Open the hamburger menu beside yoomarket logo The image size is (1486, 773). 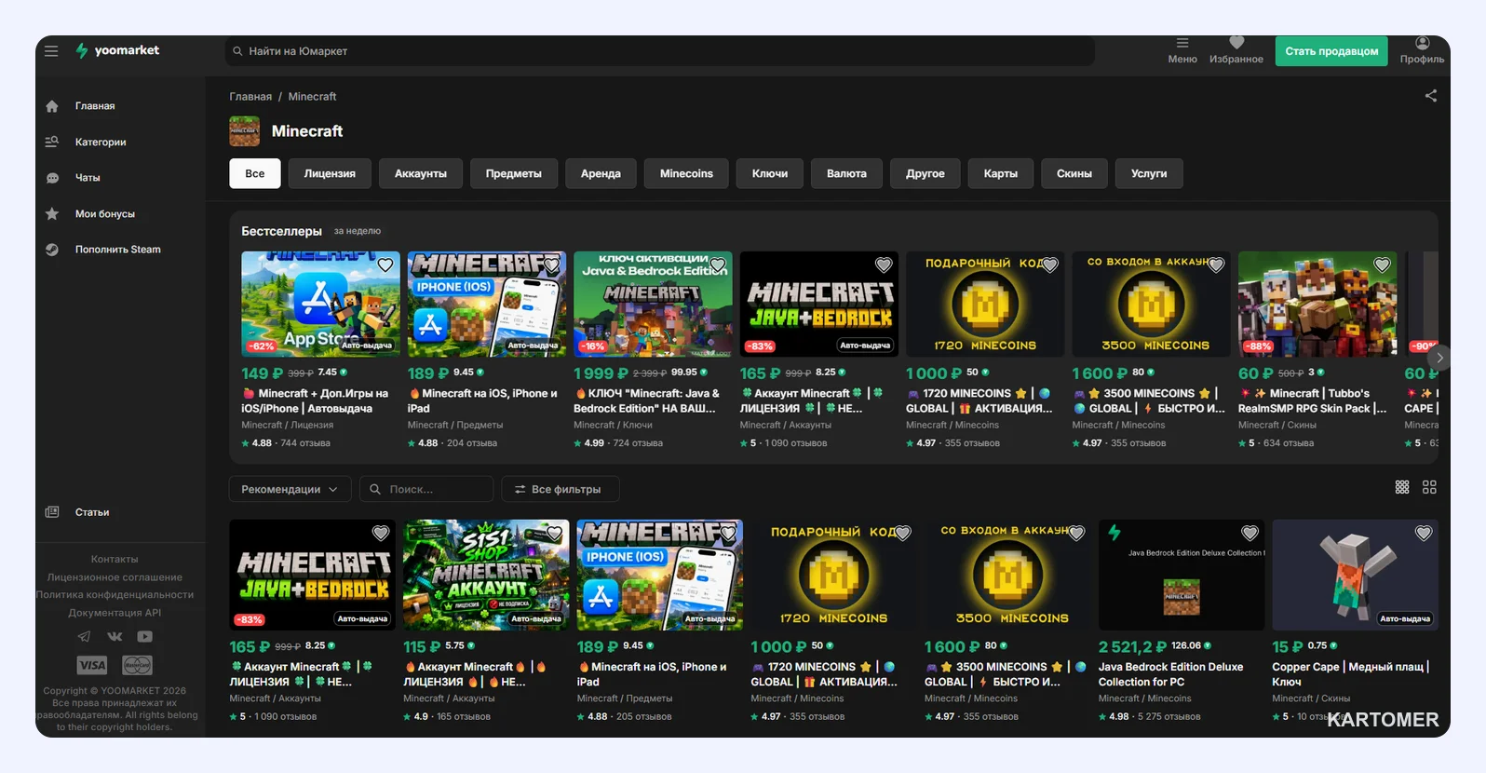pyautogui.click(x=51, y=50)
